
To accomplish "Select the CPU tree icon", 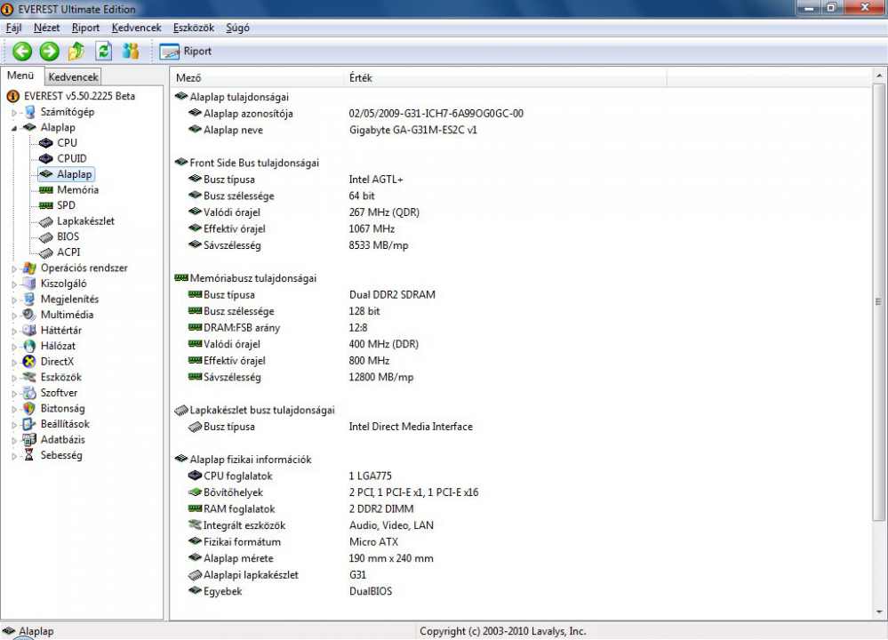I will 46,143.
